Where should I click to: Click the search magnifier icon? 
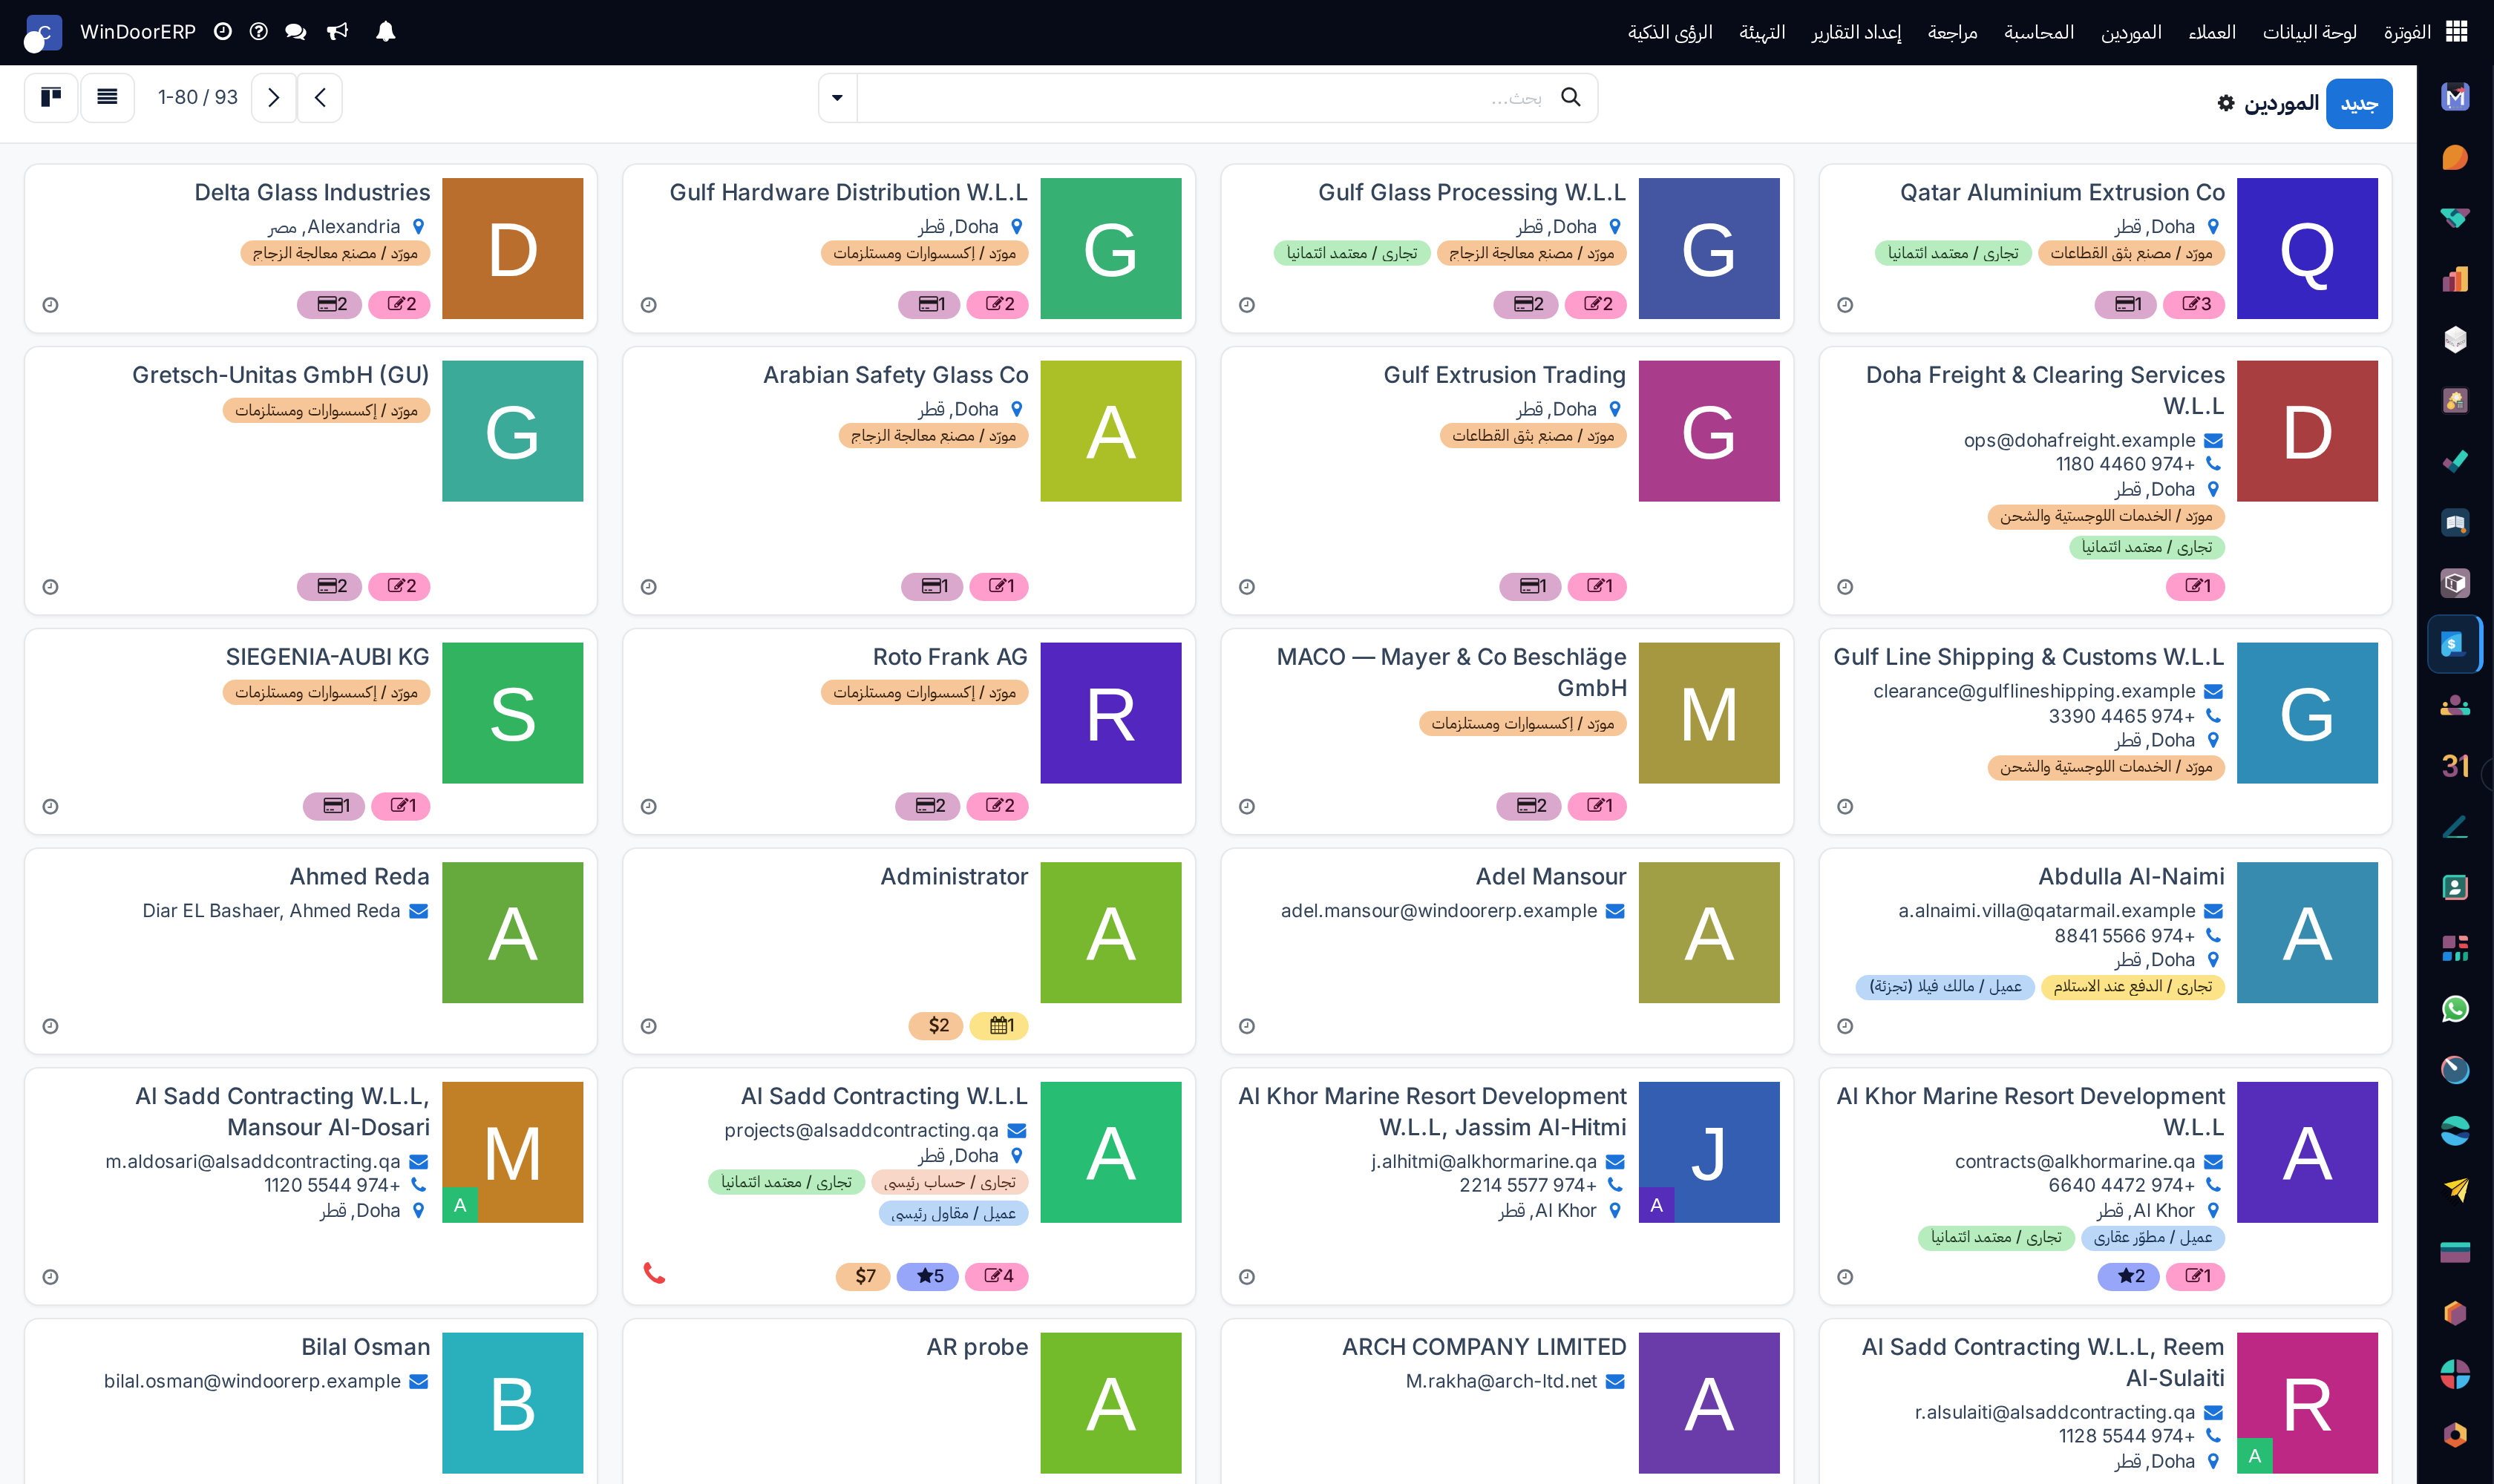pyautogui.click(x=1571, y=97)
